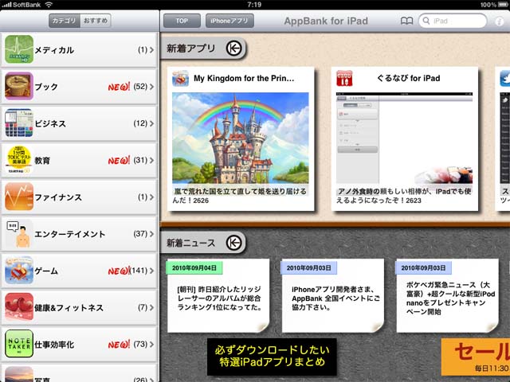Open the ポケベガ緊急ニュース news note
This screenshot has width=510, height=382.
[x=447, y=295]
